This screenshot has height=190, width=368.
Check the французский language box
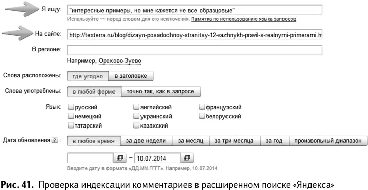tap(202, 107)
